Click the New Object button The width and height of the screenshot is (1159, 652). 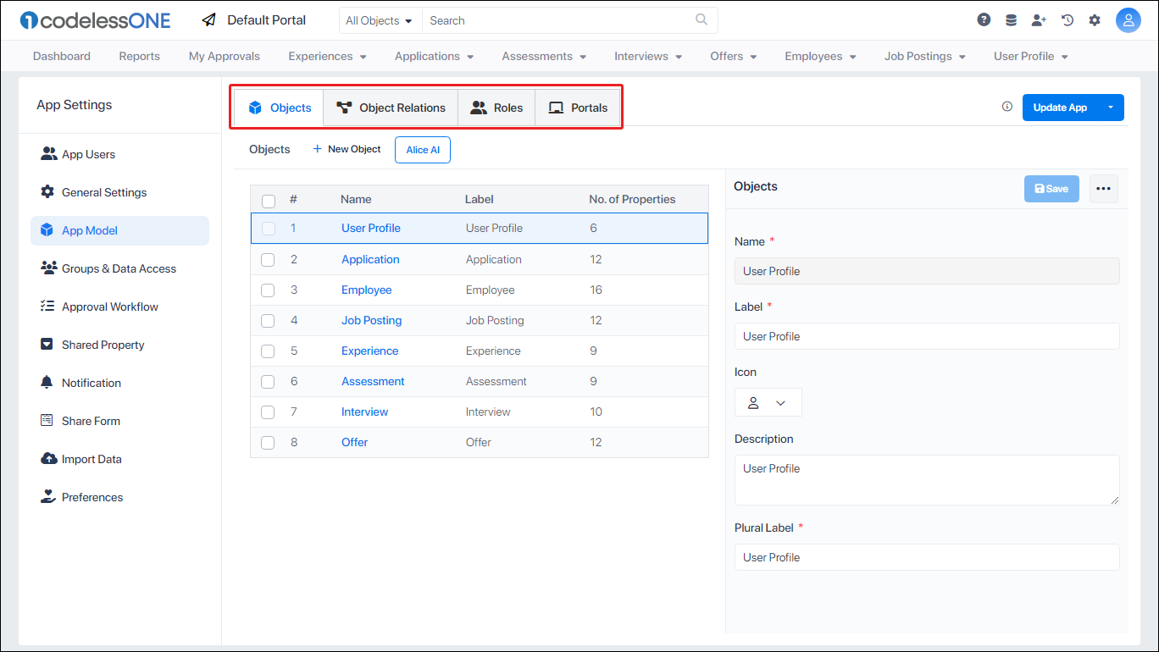point(346,149)
